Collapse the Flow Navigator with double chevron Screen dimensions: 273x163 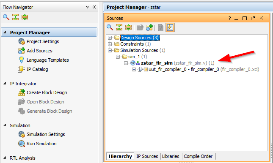click(x=94, y=7)
